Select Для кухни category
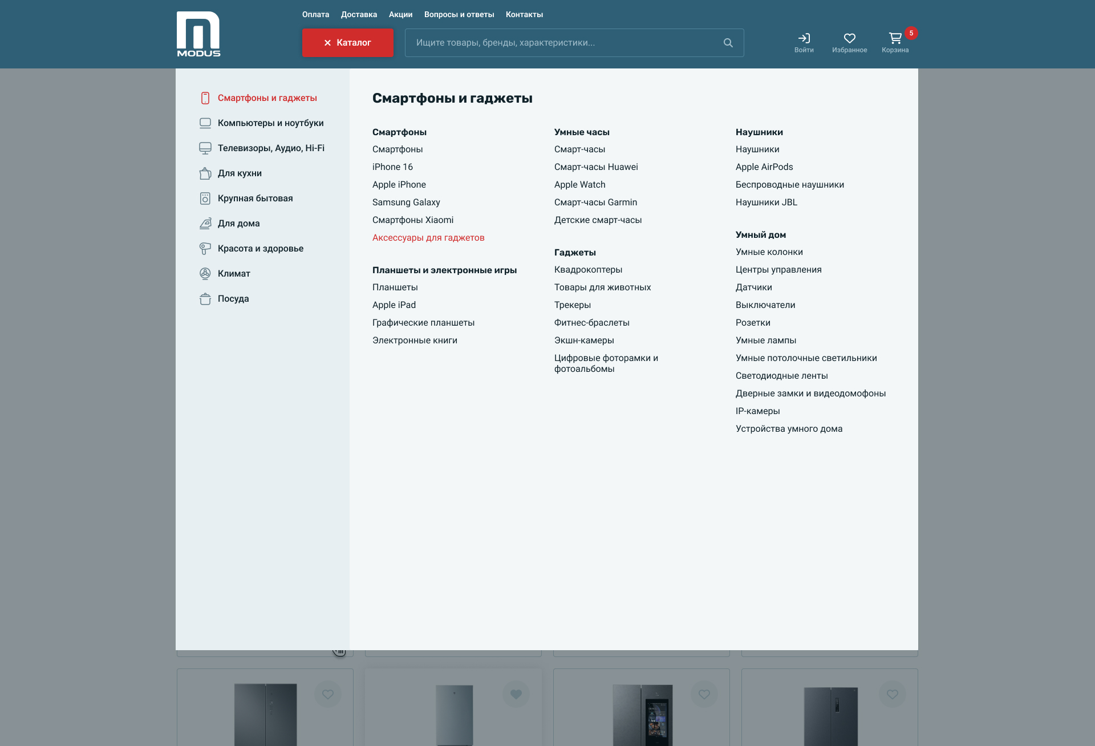This screenshot has width=1095, height=746. pos(240,173)
